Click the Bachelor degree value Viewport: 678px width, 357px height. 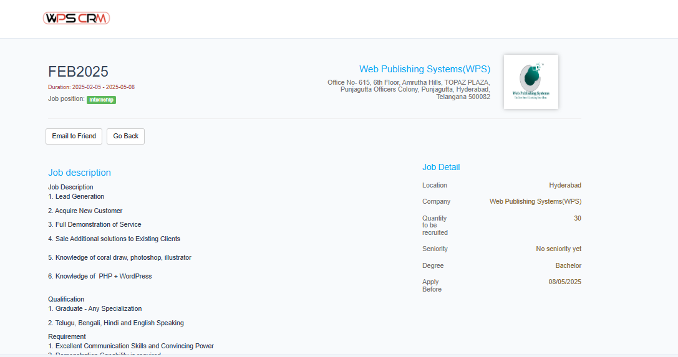[568, 265]
